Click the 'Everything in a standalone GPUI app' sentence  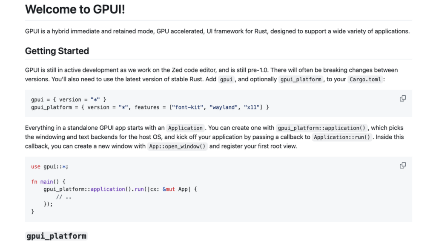[115, 128]
